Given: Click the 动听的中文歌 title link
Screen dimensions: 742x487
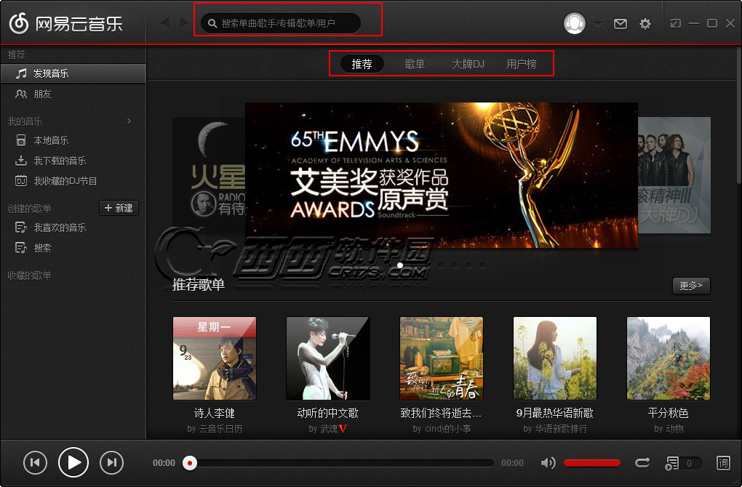Looking at the screenshot, I should (328, 414).
